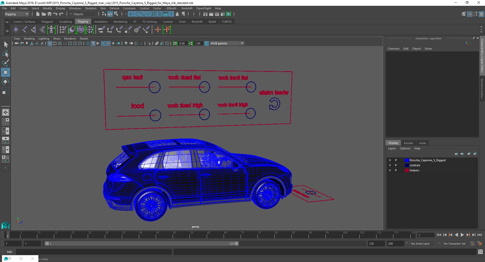
Task: Toggle auto keyframe button
Action: [x=472, y=244]
